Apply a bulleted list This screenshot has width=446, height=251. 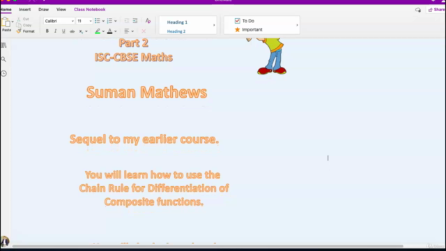(98, 21)
